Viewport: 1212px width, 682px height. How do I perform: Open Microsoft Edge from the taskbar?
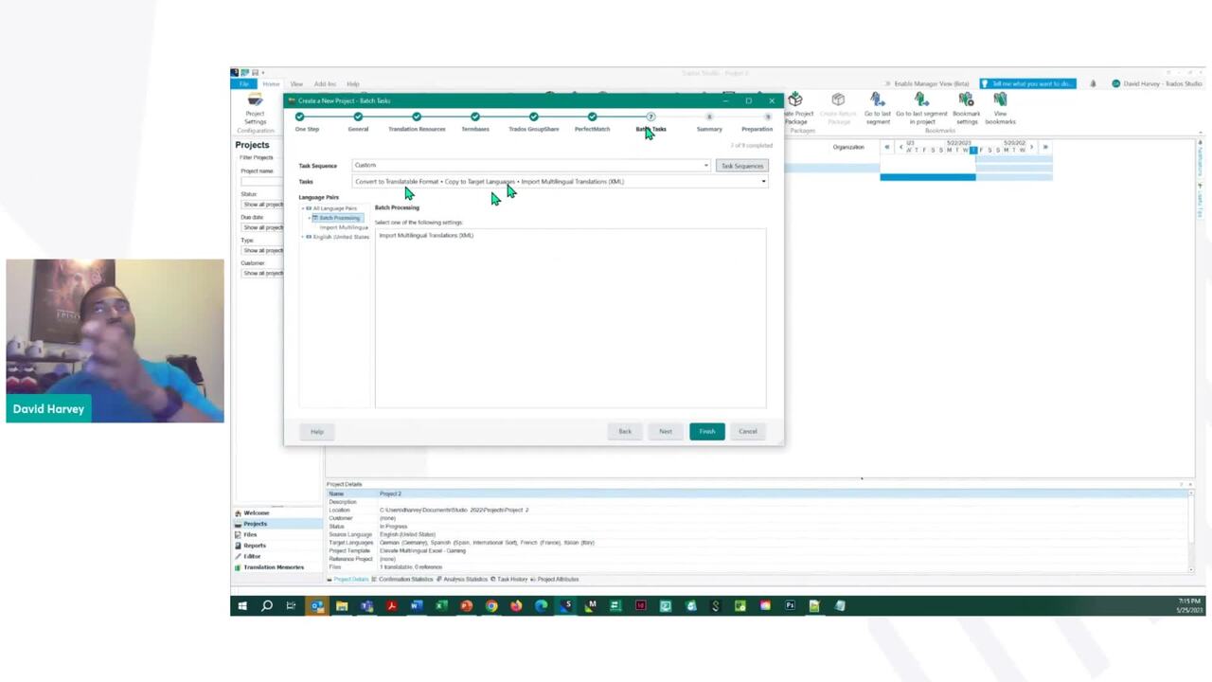(541, 605)
